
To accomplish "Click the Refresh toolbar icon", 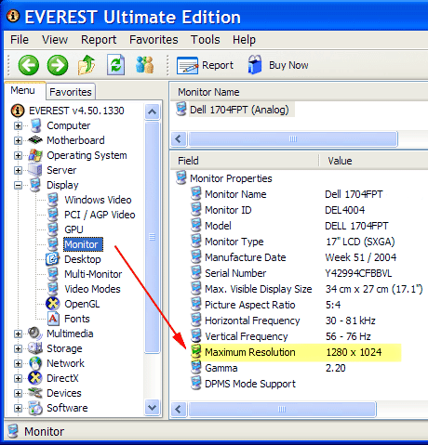I will pyautogui.click(x=115, y=65).
